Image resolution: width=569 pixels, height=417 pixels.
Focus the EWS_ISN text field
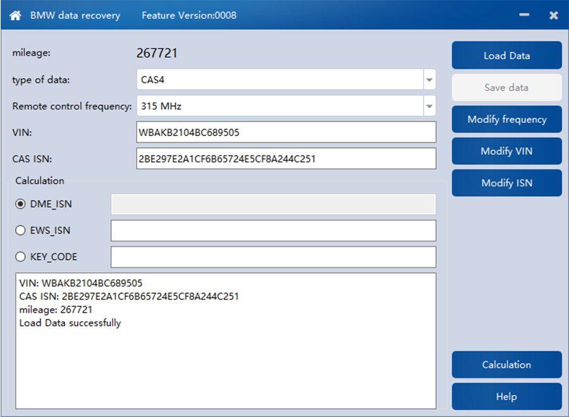click(x=273, y=230)
